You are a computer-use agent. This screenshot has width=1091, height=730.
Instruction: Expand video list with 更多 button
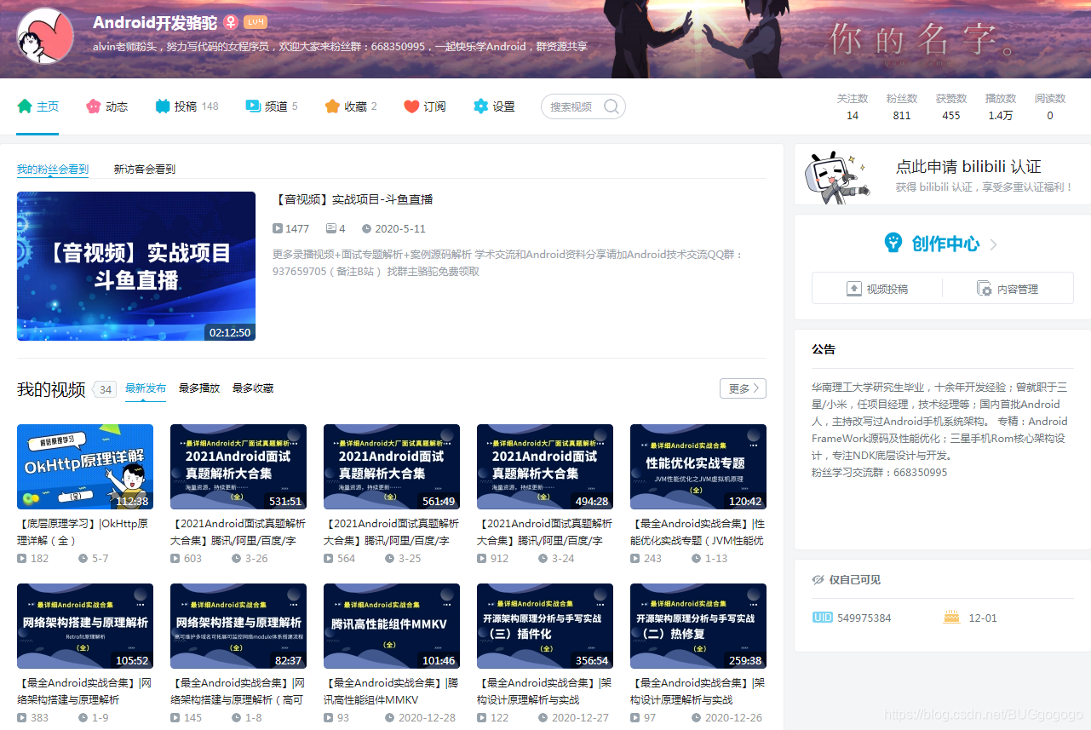point(743,388)
